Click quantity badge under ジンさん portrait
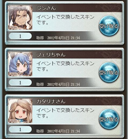Screen dimensions: 128x139 20,36
